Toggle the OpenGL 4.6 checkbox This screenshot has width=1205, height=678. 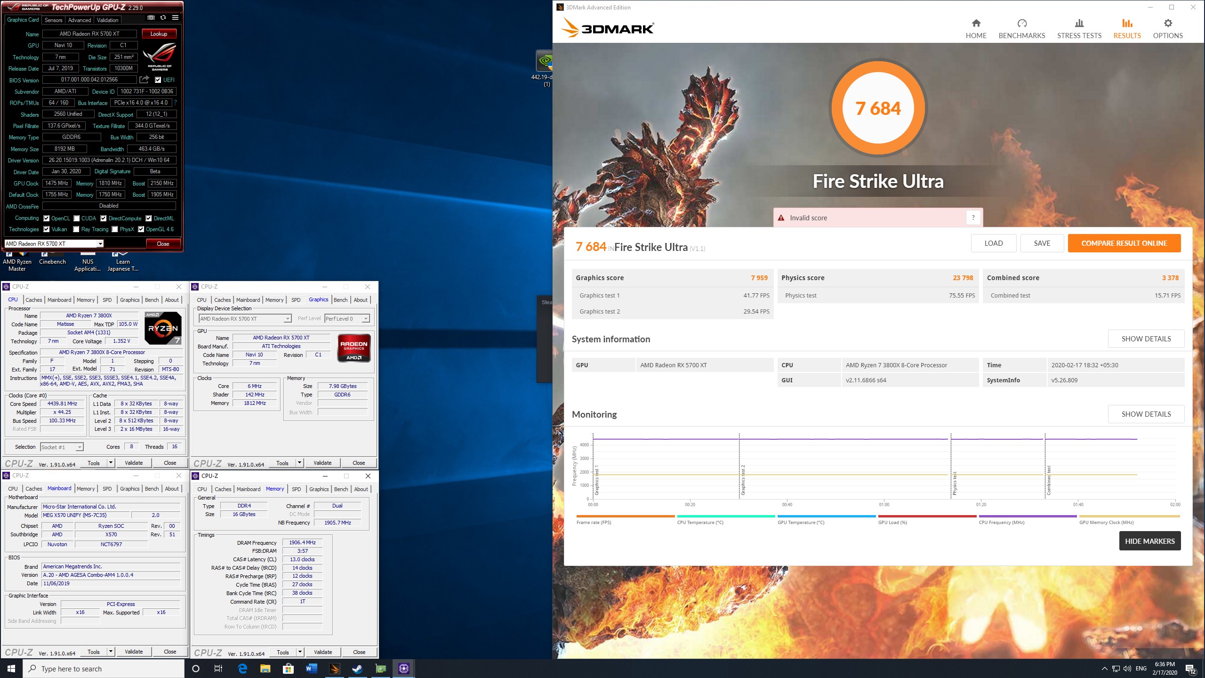[141, 229]
